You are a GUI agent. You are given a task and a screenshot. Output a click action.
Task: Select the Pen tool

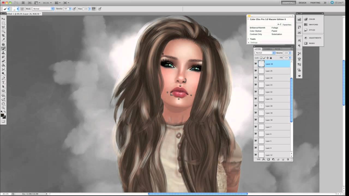[3, 78]
